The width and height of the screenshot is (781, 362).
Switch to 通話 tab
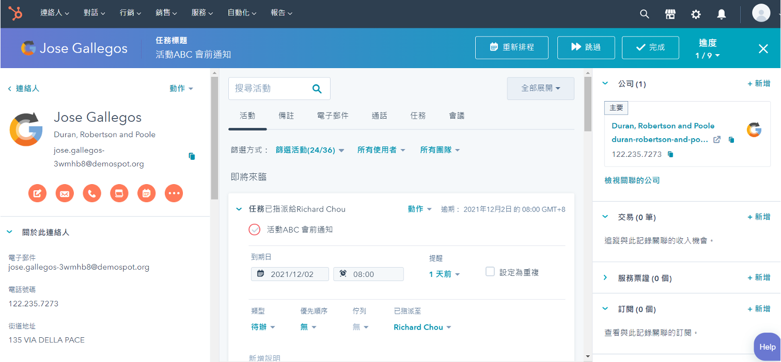coord(379,116)
